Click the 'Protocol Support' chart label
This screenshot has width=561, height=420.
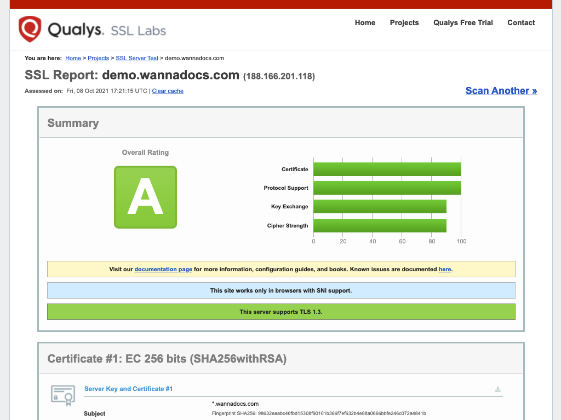(286, 188)
